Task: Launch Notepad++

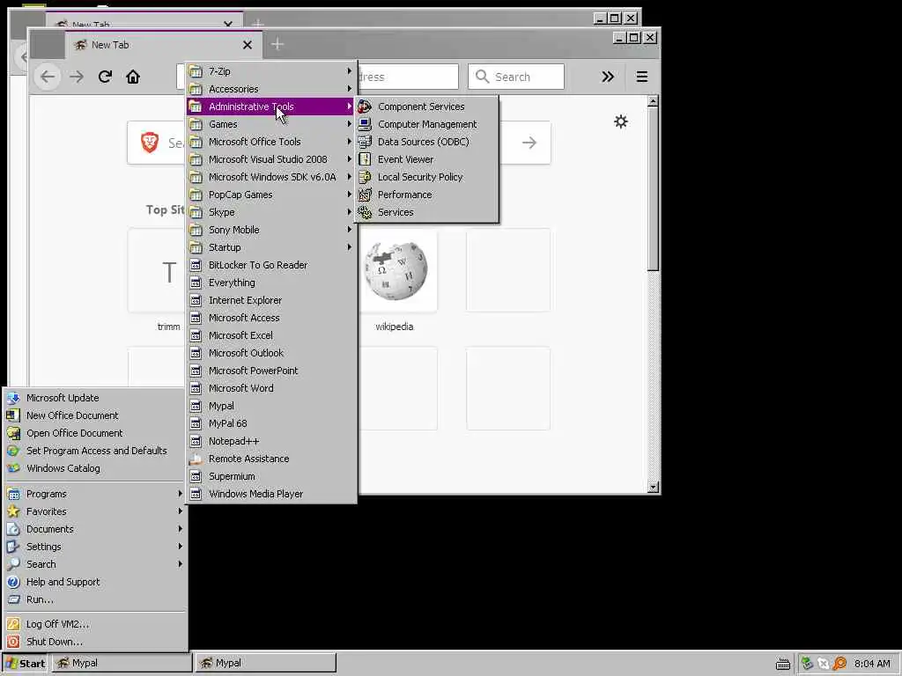Action: click(271, 441)
